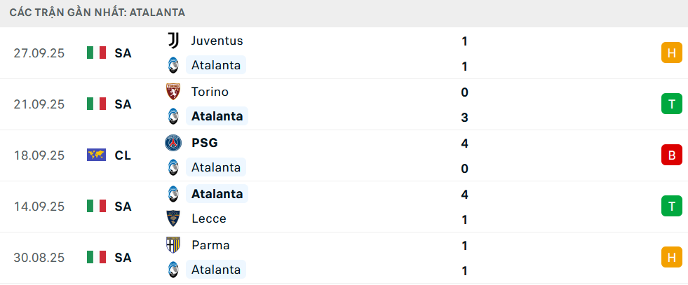Image resolution: width=688 pixels, height=285 pixels.
Task: Open the Torino team link
Action: 210,92
